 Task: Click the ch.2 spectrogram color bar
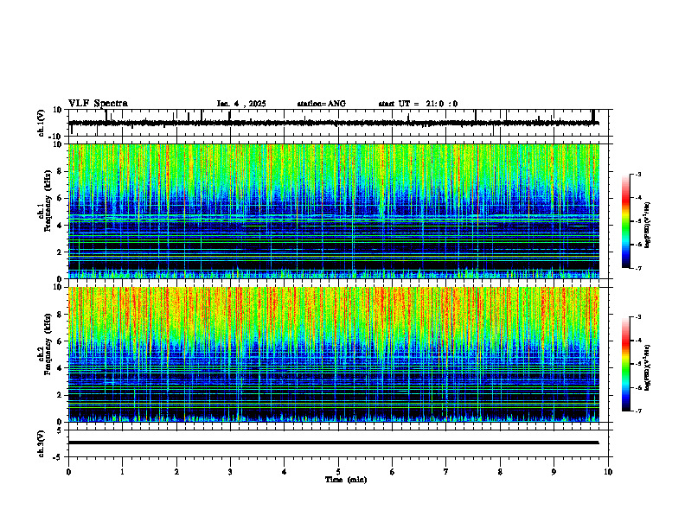pyautogui.click(x=626, y=364)
